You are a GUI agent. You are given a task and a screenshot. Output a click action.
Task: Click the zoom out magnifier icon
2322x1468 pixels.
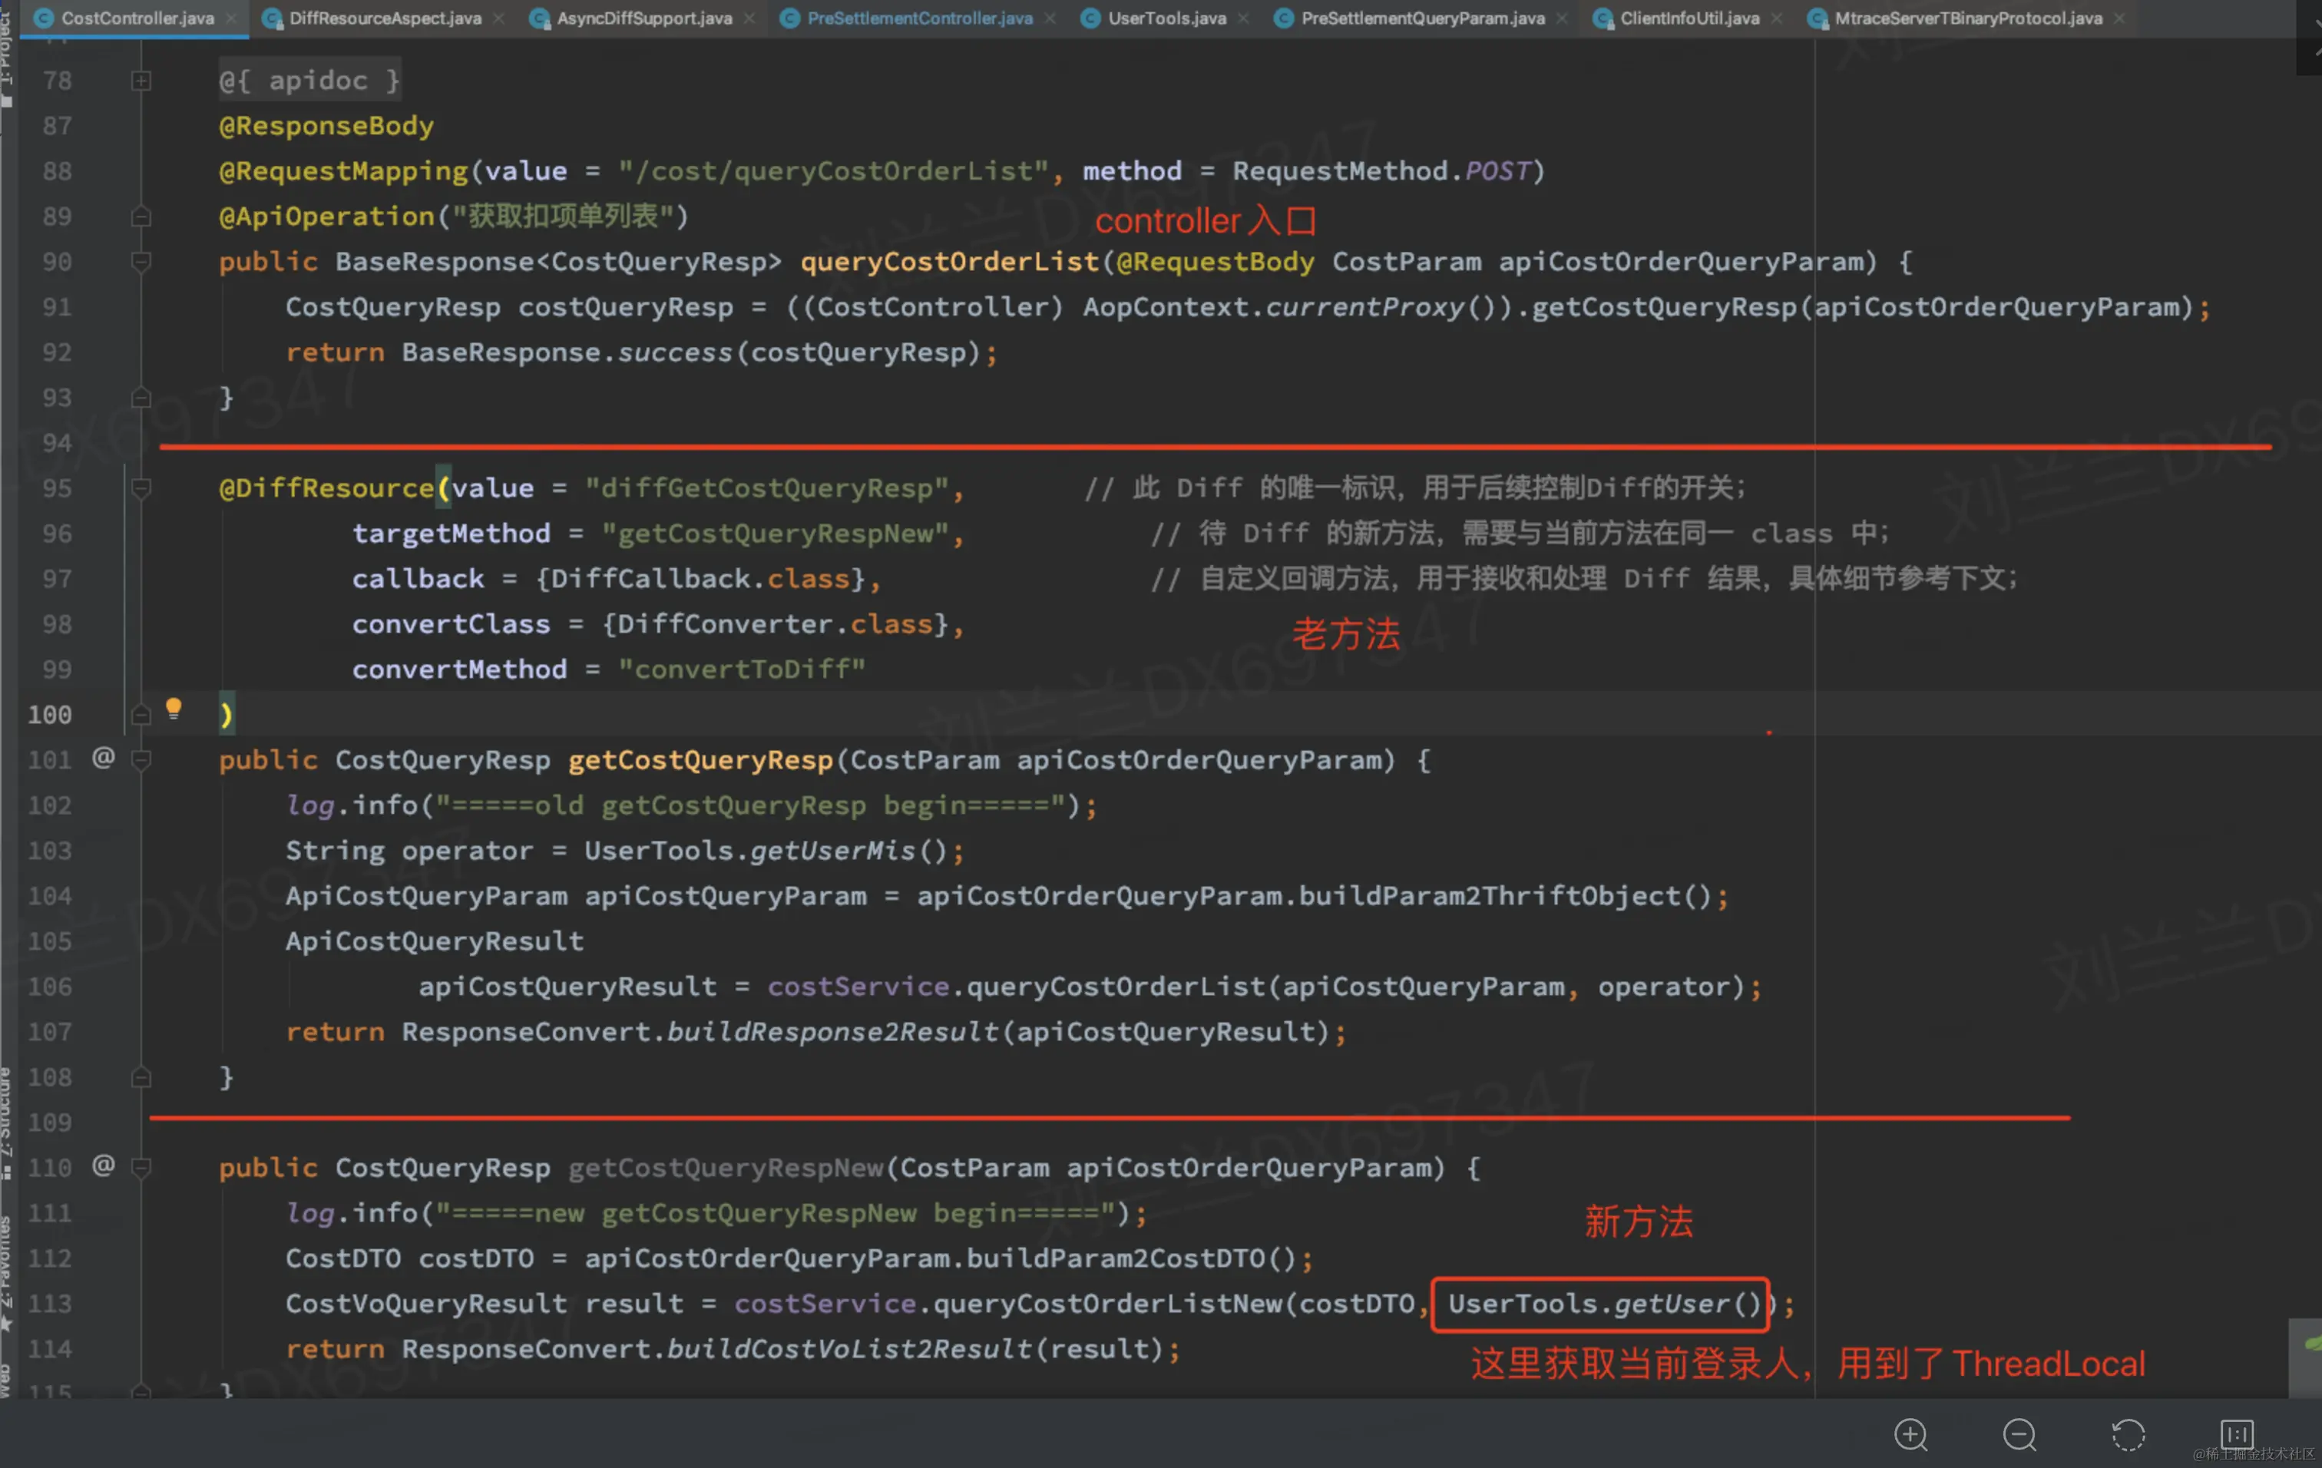pos(2019,1434)
